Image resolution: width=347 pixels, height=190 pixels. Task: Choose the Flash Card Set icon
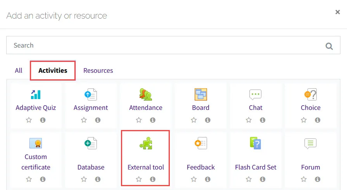(x=256, y=144)
